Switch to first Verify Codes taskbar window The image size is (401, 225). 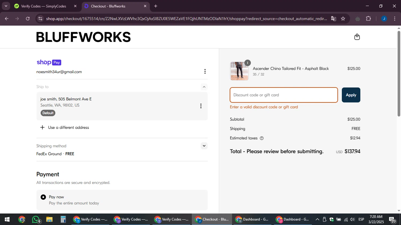pyautogui.click(x=90, y=219)
